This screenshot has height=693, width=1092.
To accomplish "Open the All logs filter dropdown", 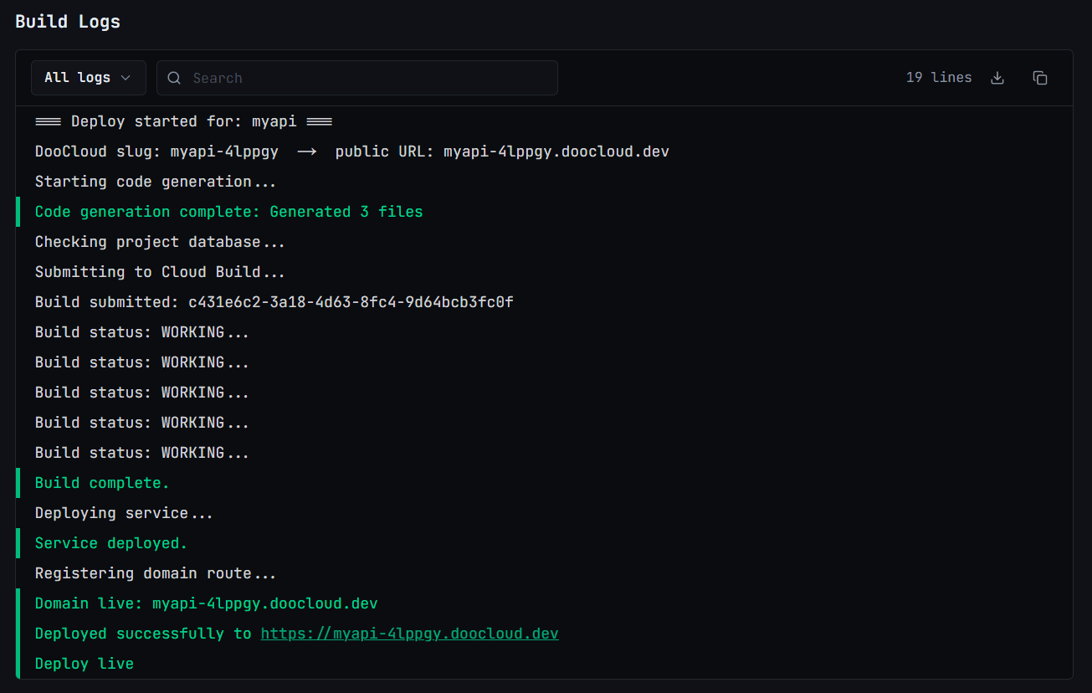I will pos(89,78).
